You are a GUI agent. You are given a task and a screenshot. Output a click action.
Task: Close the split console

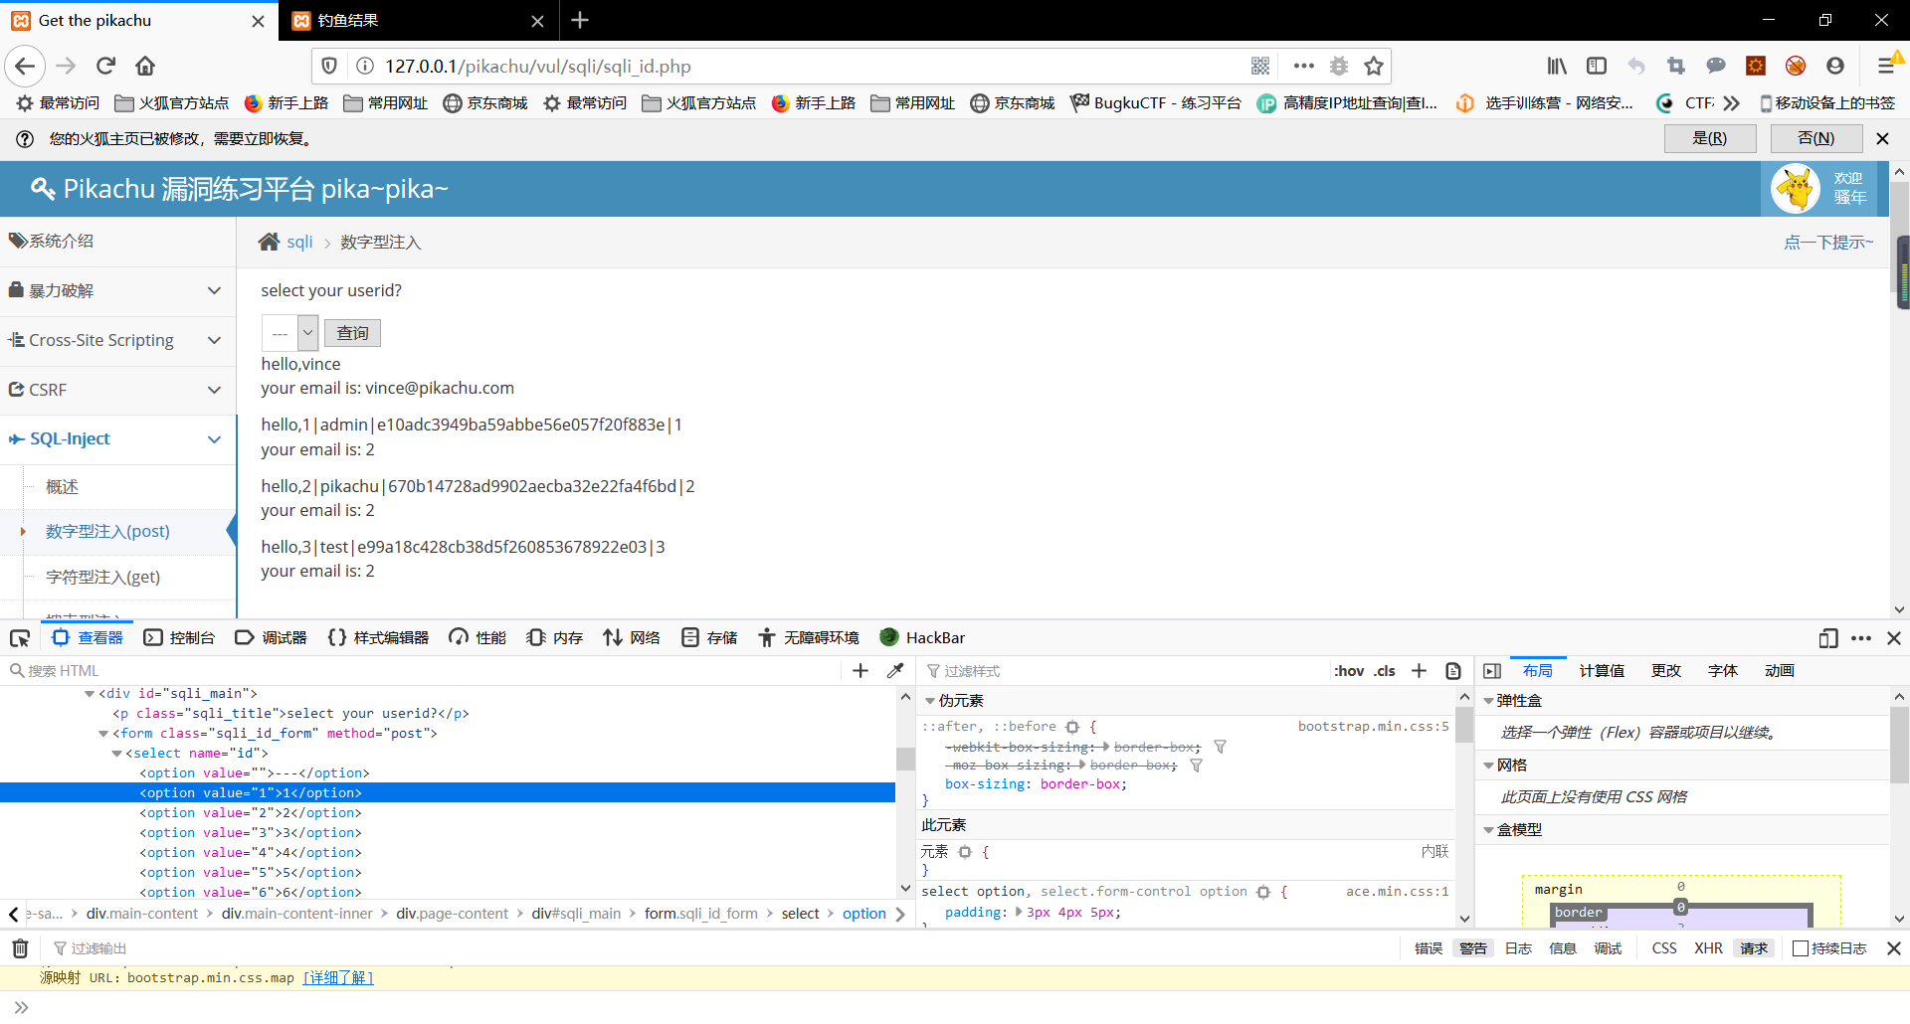[1894, 948]
